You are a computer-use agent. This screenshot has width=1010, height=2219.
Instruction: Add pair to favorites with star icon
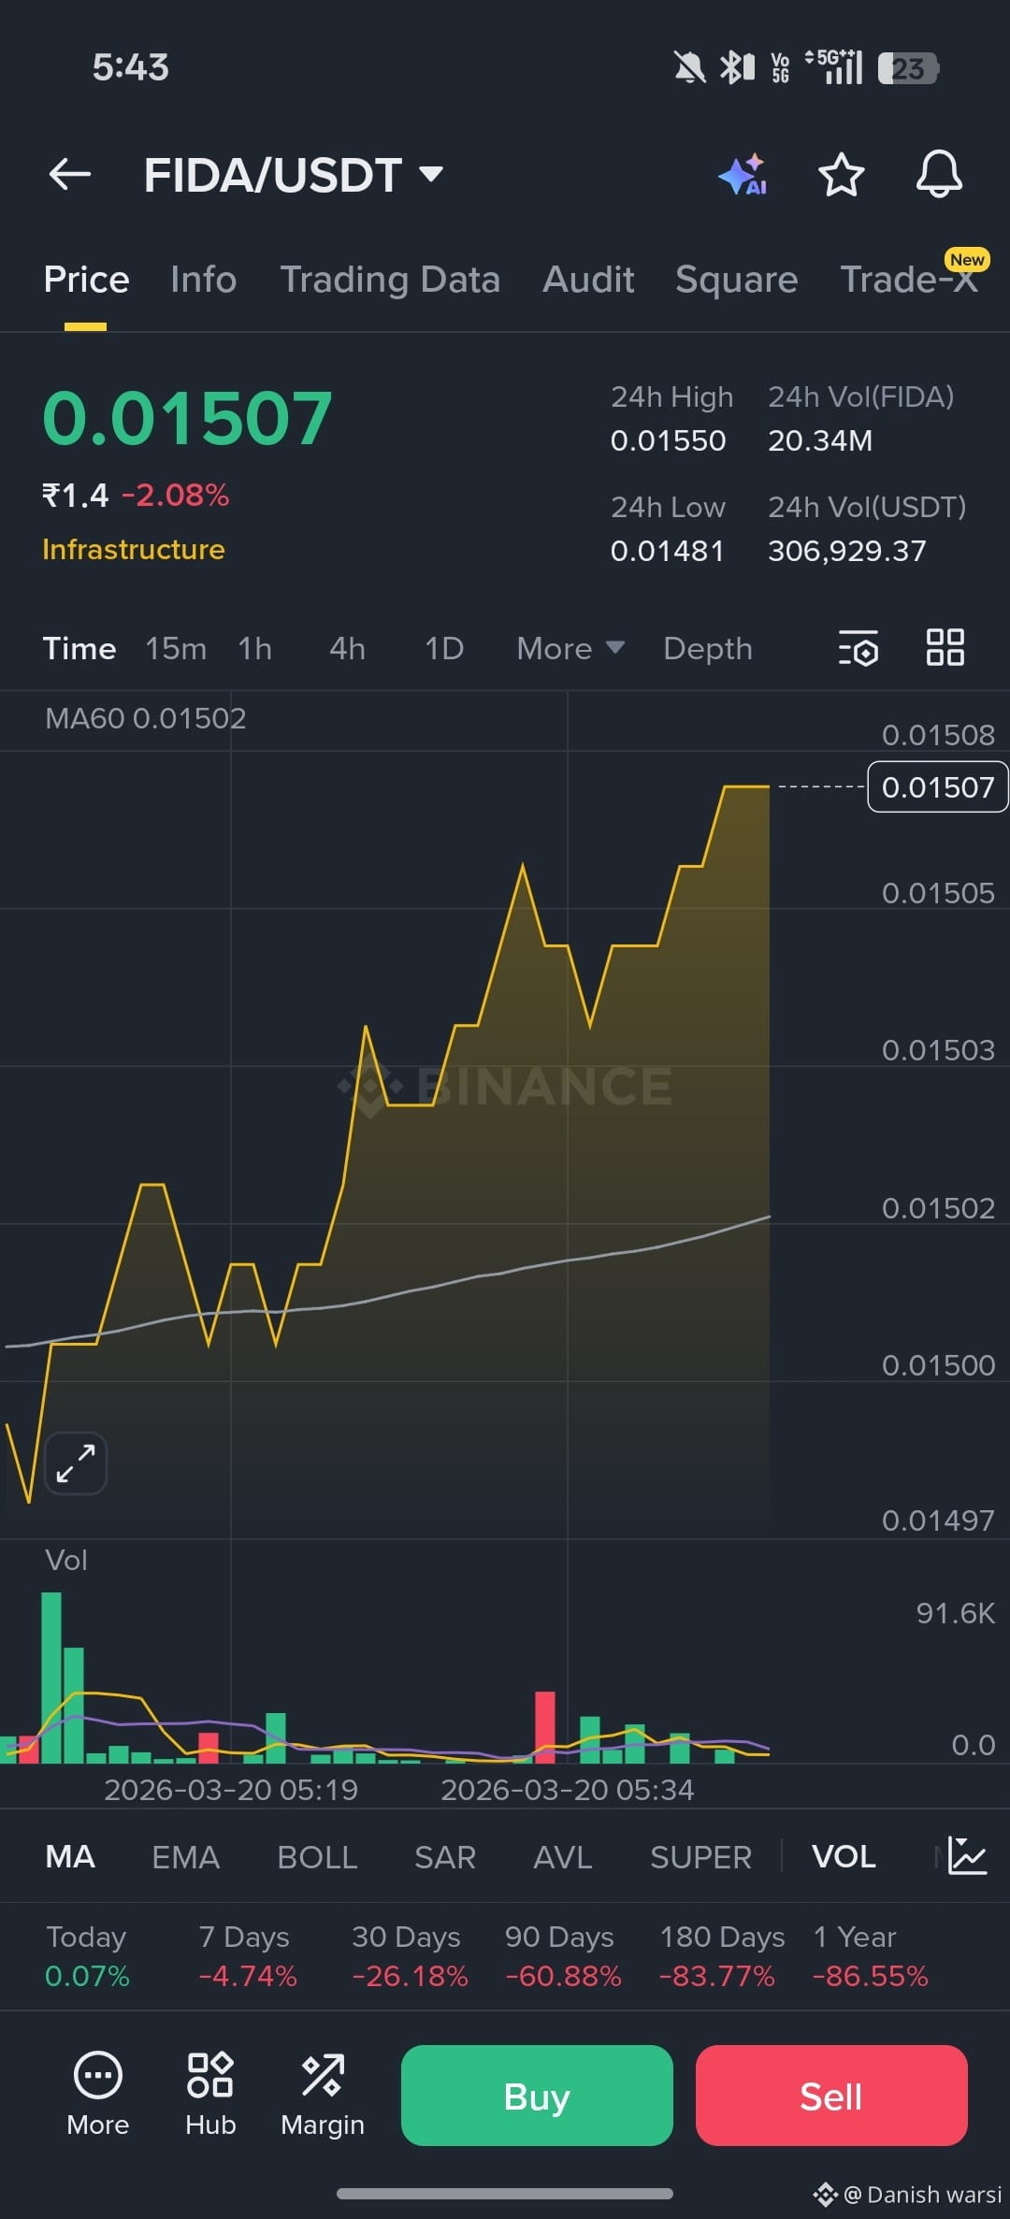pos(841,174)
